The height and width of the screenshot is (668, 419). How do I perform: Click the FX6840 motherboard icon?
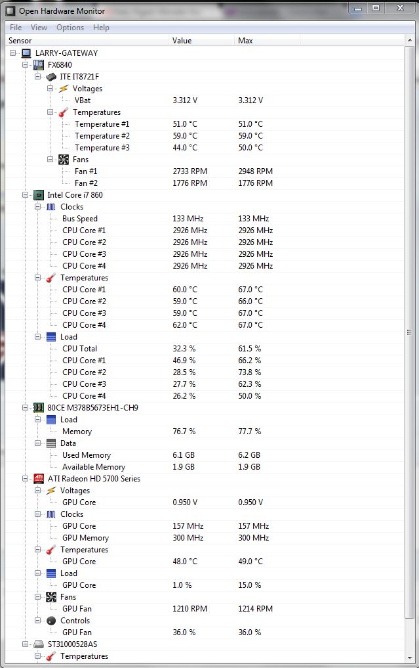[x=39, y=65]
